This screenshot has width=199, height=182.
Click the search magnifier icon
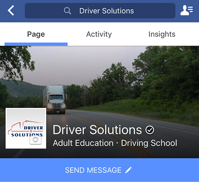(67, 11)
